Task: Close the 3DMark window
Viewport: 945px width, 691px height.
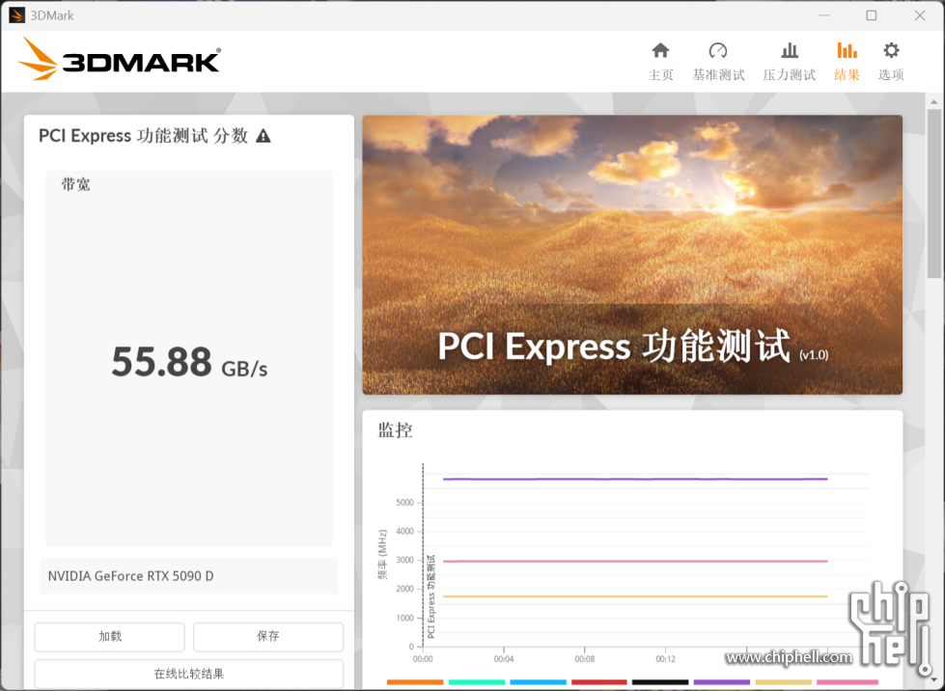Action: point(920,15)
